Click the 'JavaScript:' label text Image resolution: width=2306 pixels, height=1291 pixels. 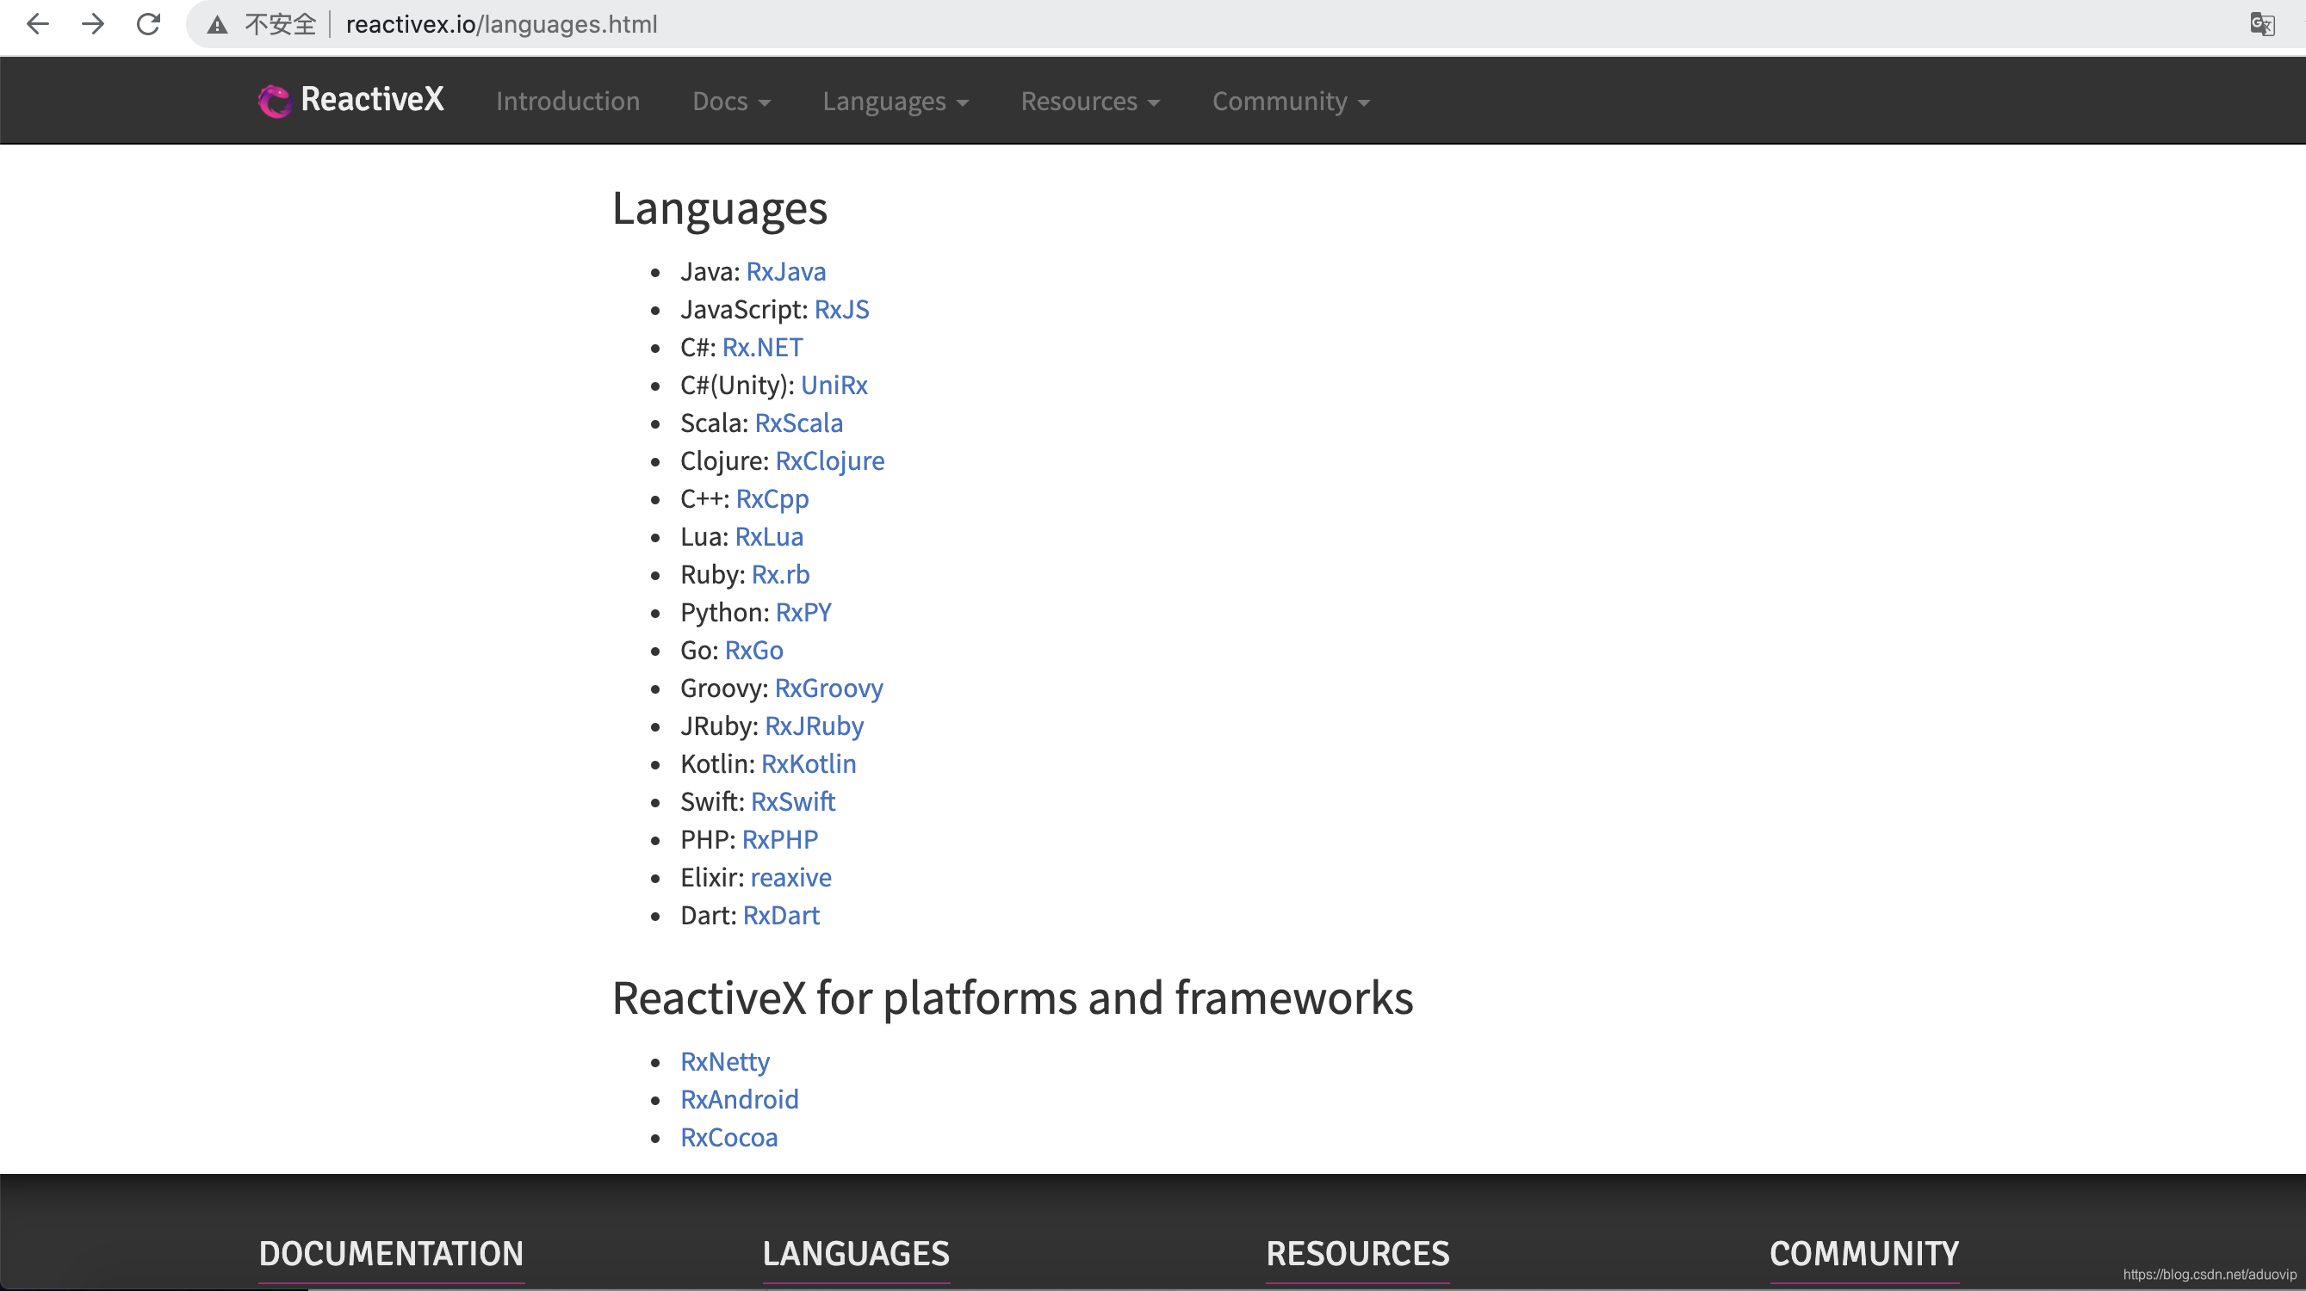(744, 309)
